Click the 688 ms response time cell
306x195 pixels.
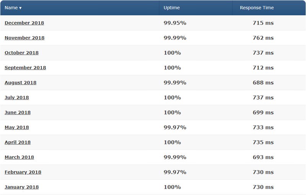tap(264, 82)
